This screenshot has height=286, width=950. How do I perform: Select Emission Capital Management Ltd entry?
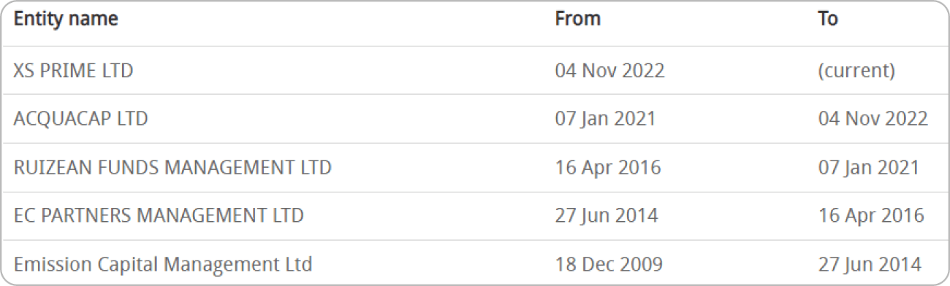[x=162, y=264]
